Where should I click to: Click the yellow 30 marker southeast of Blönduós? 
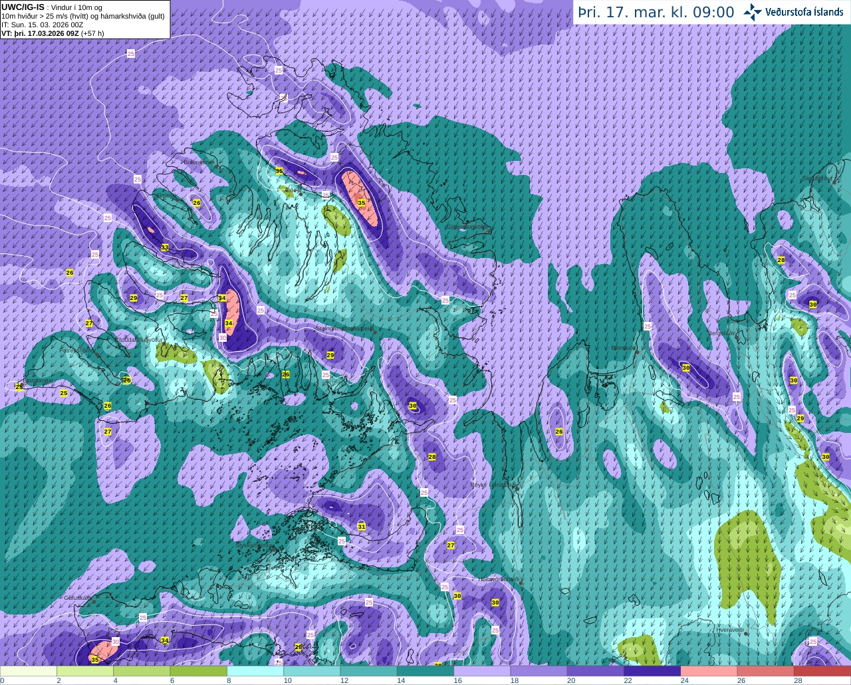click(685, 368)
